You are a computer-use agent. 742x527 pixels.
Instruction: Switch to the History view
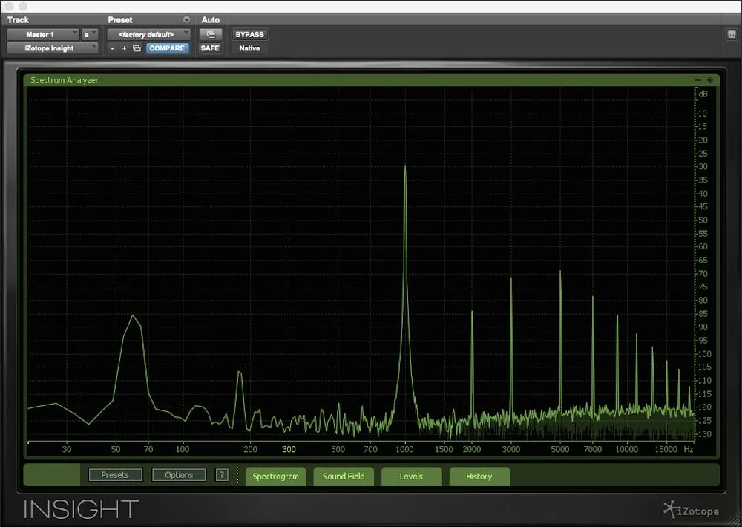click(479, 477)
